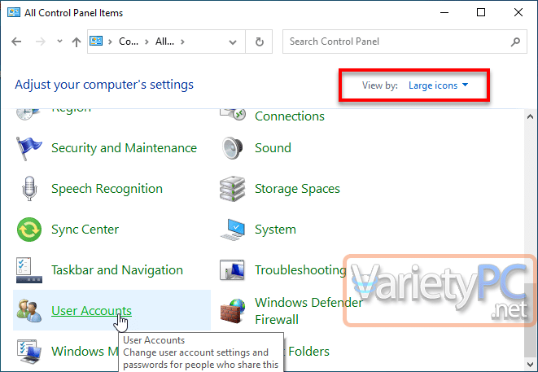Open the recent locations dropdown arrow
This screenshot has width=538, height=372.
click(x=59, y=42)
